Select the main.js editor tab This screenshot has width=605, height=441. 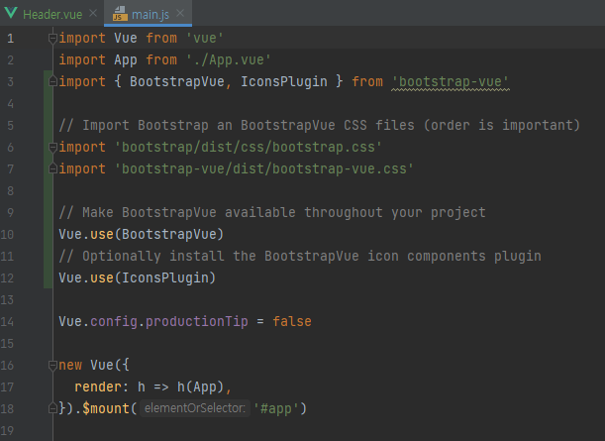click(x=149, y=14)
